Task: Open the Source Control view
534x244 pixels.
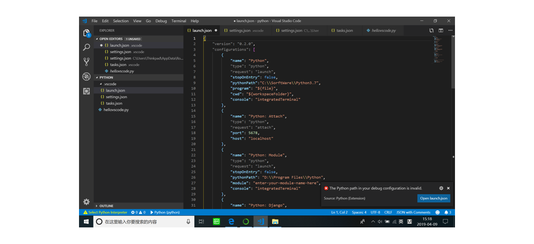Action: pos(87,62)
